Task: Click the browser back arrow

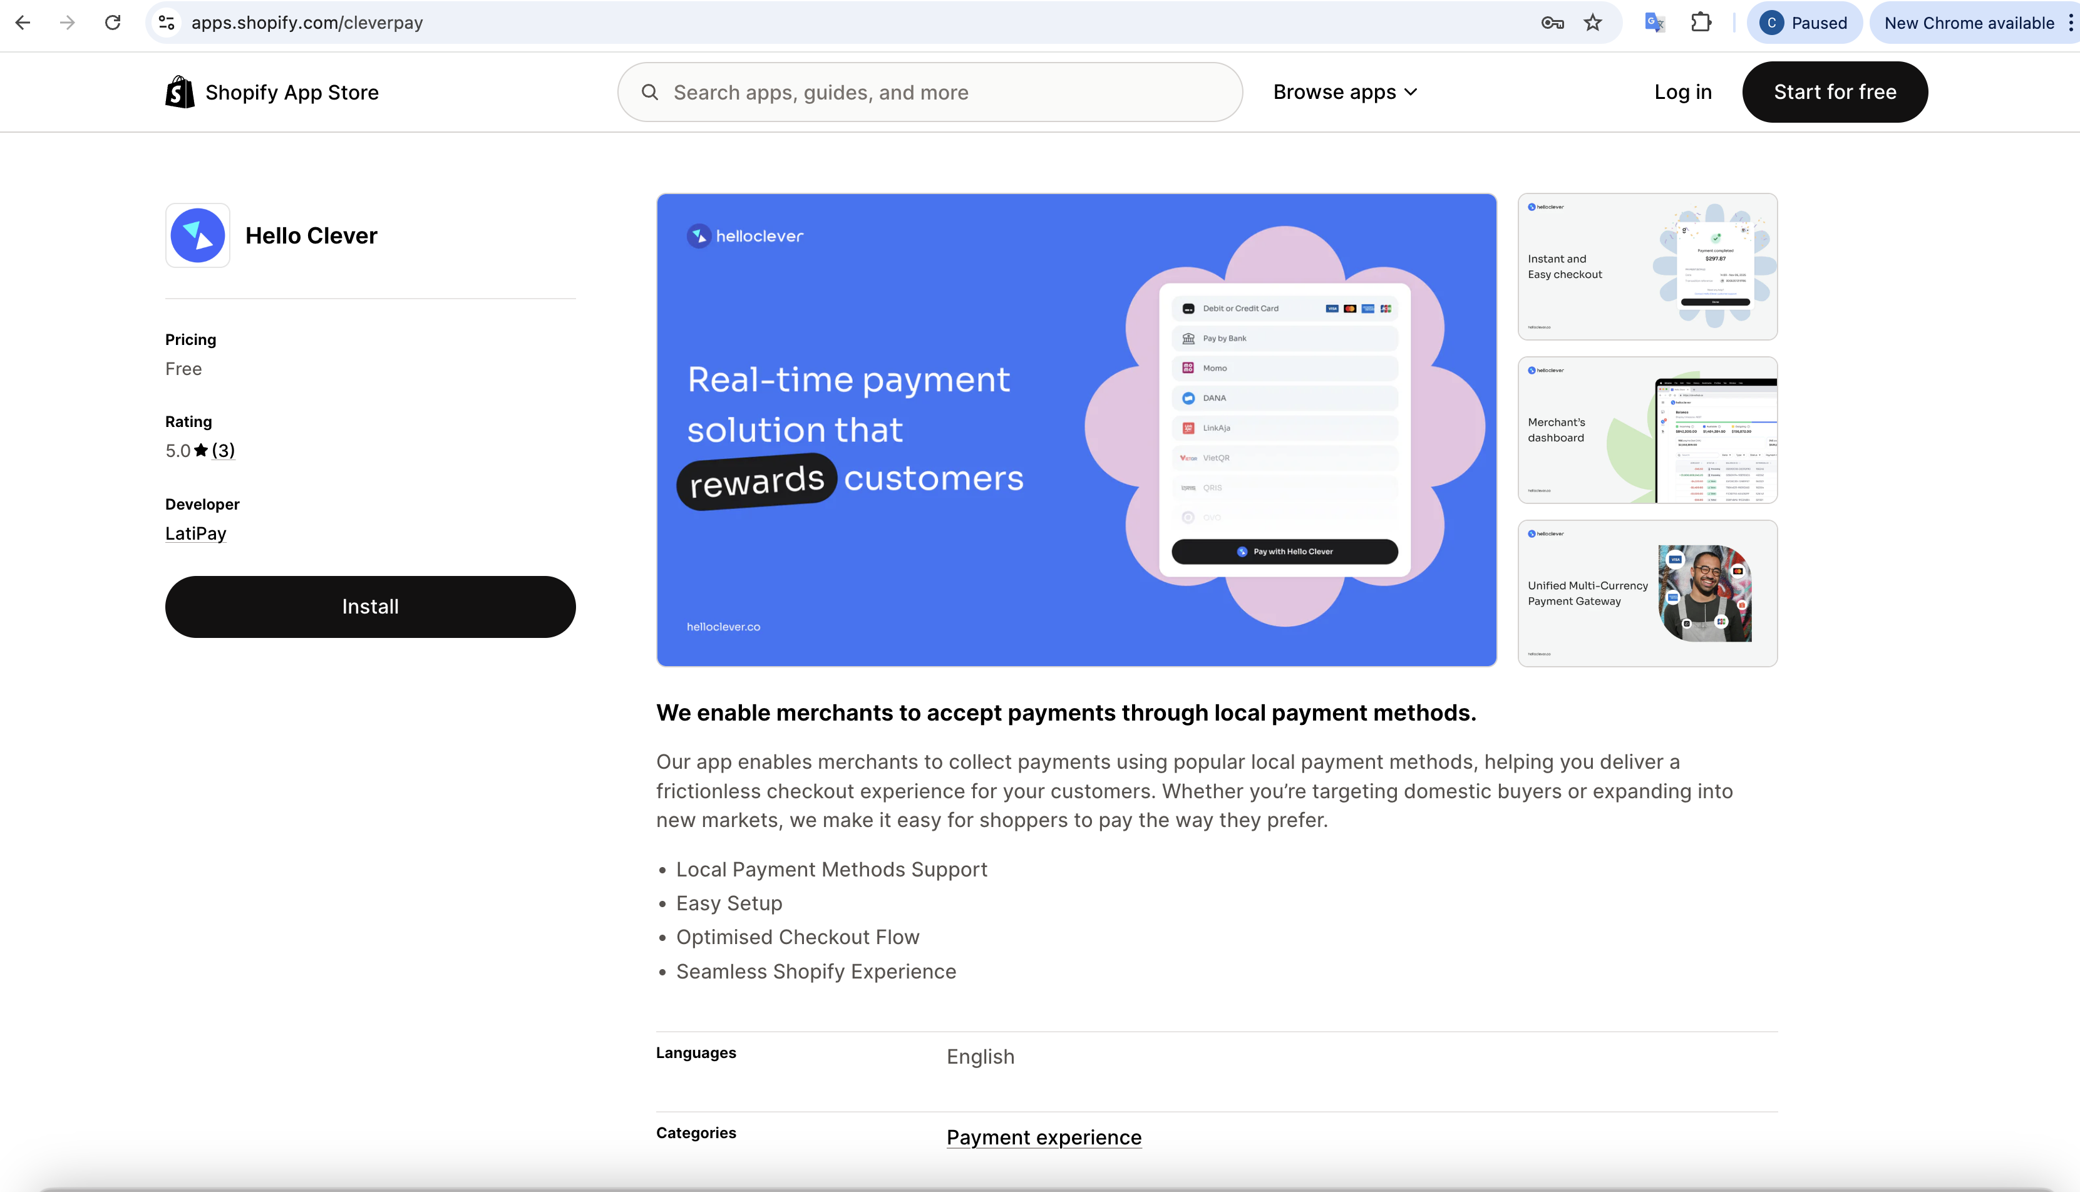Action: [x=23, y=23]
